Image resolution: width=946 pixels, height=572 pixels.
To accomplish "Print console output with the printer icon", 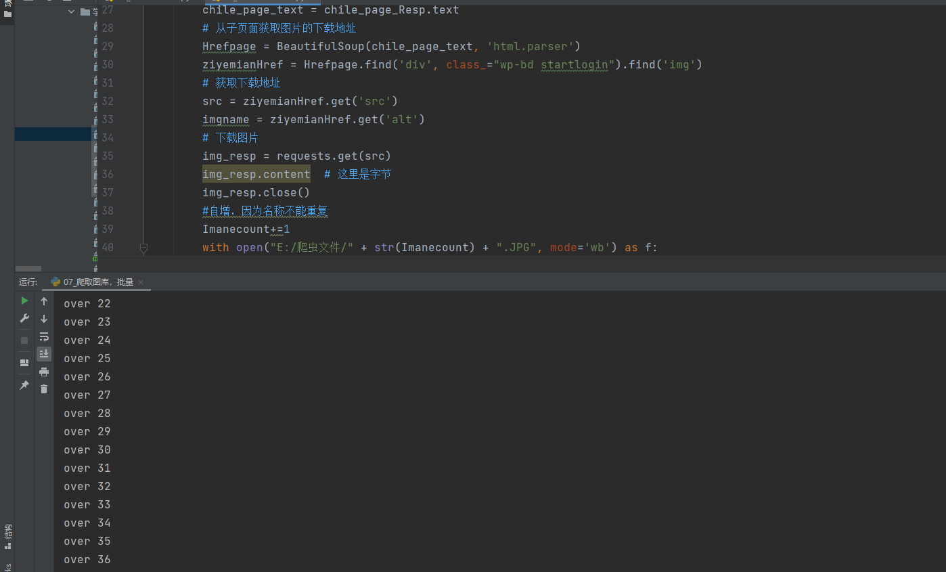I will tap(44, 372).
